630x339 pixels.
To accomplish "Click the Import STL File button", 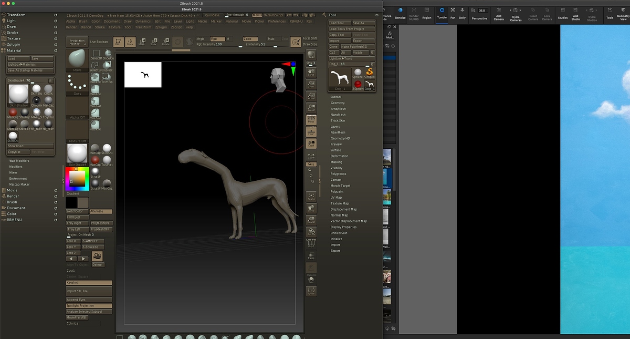I will pyautogui.click(x=89, y=291).
